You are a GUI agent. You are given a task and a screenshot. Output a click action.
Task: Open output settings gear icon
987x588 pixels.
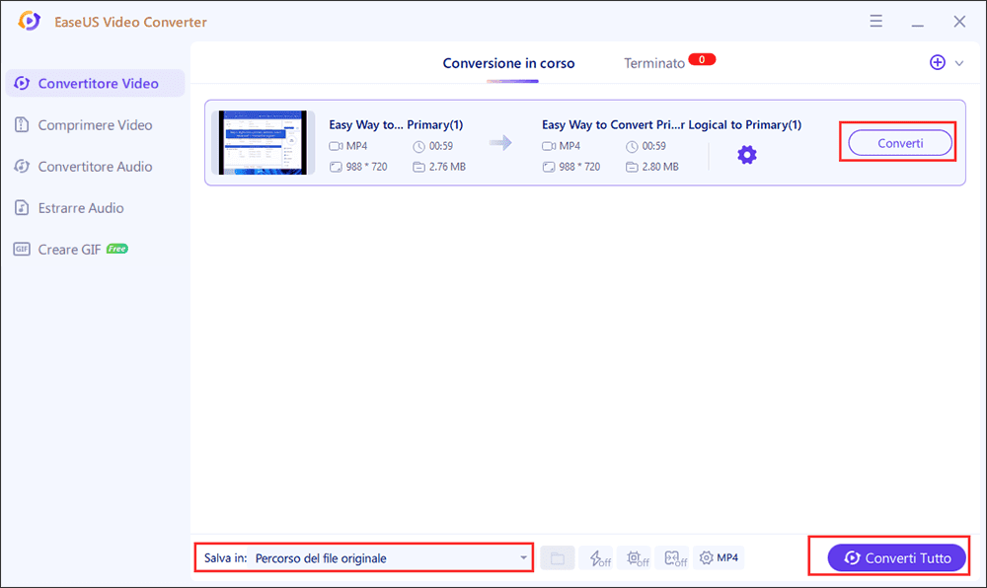point(746,155)
